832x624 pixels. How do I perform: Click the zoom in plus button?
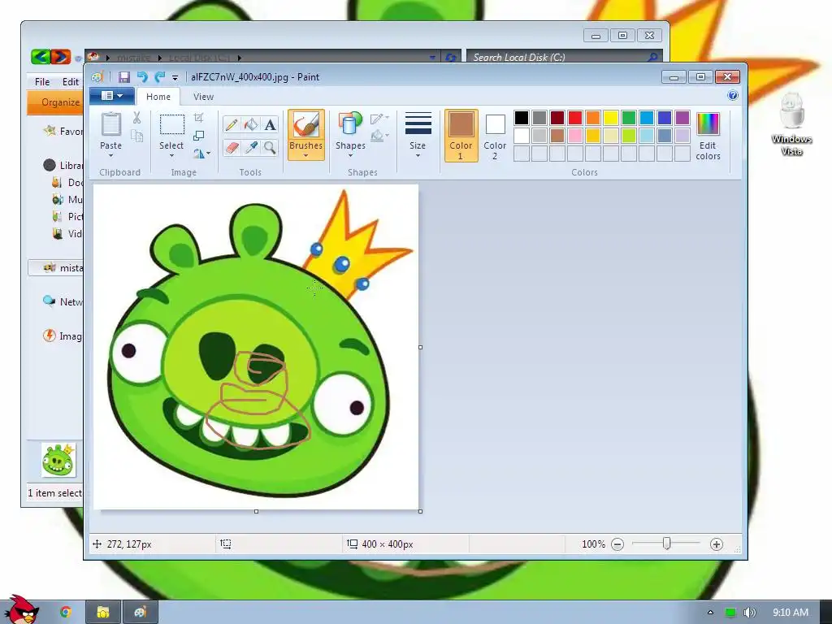(717, 544)
